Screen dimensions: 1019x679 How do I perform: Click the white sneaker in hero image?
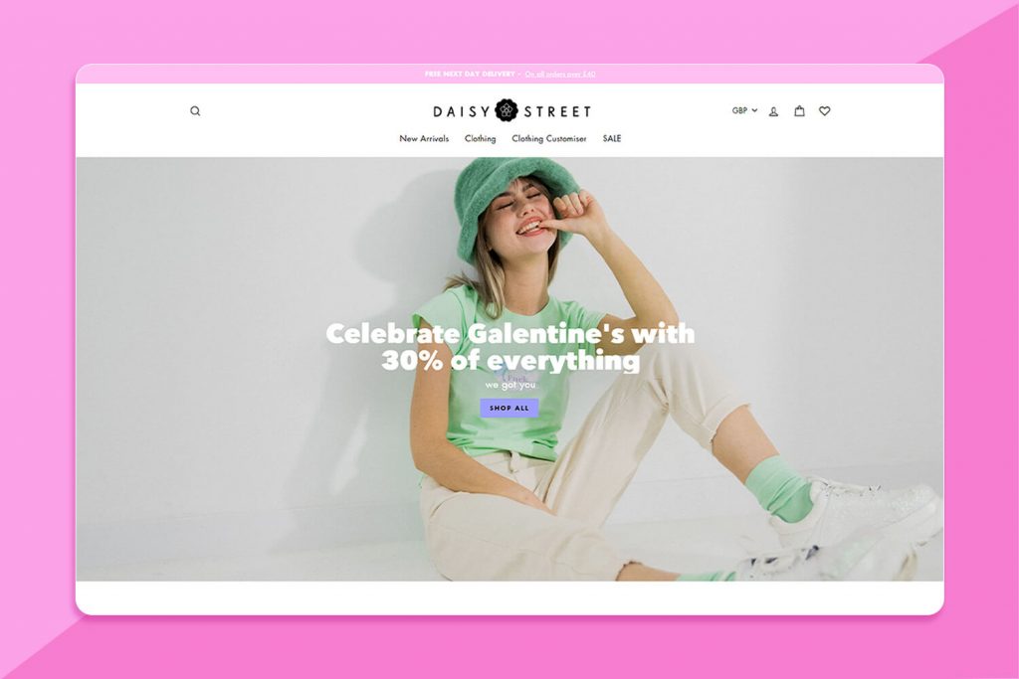pyautogui.click(x=852, y=513)
